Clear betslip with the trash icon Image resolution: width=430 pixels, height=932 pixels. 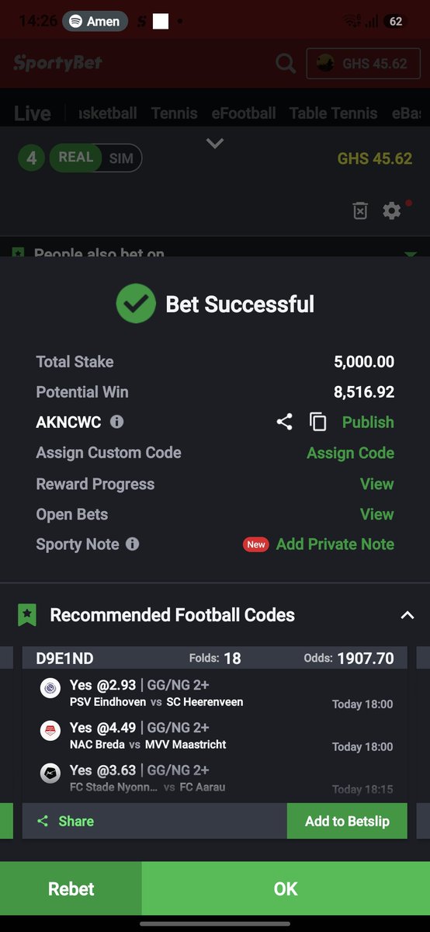[360, 210]
